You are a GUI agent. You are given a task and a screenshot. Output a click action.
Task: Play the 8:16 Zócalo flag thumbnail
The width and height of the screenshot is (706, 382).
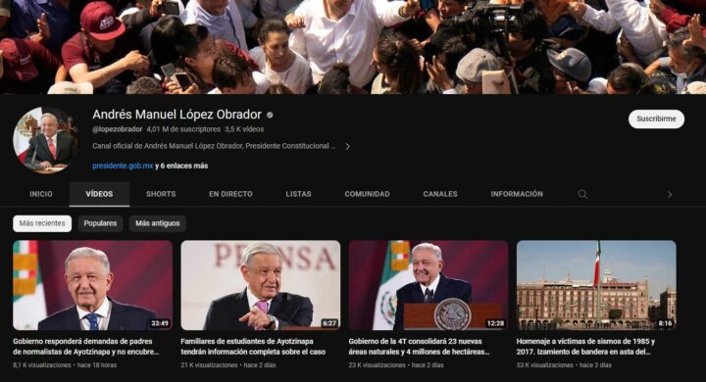tap(596, 285)
